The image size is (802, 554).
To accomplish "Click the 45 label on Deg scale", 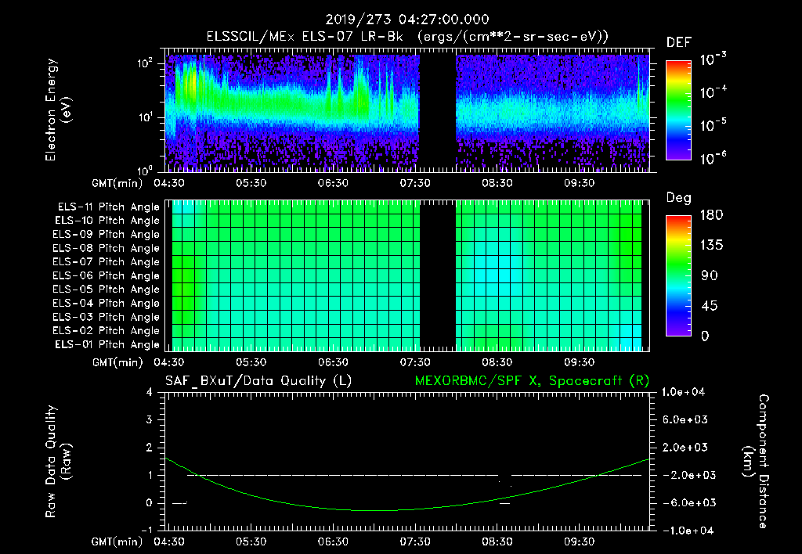I will [710, 306].
